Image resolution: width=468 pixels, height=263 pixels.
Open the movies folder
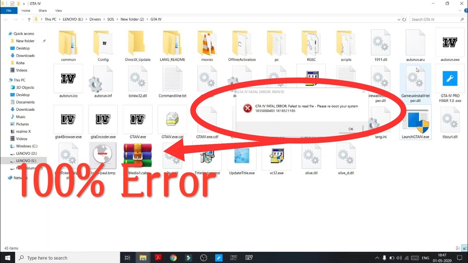[207, 46]
